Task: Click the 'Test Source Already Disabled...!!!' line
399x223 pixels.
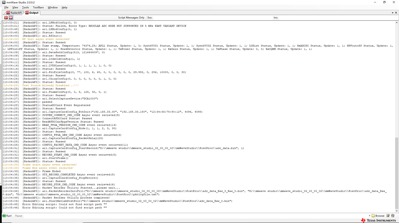Action: click(50, 85)
